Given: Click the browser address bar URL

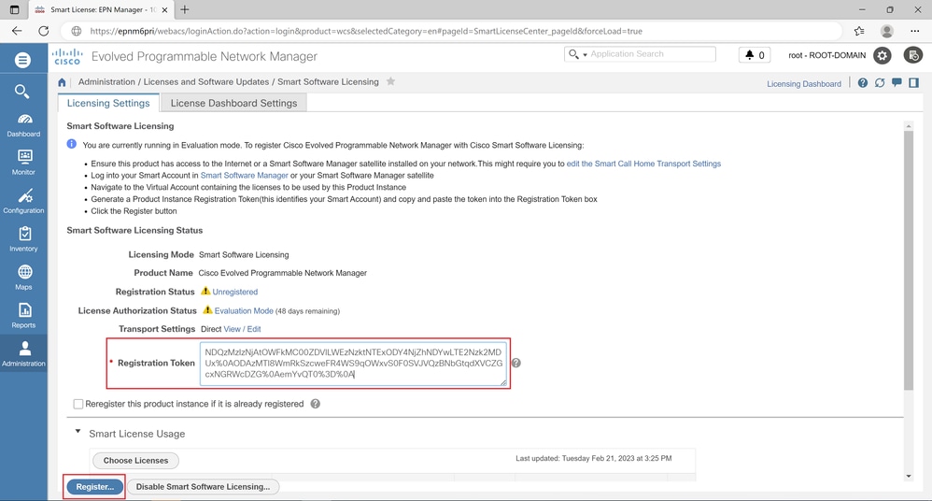Looking at the screenshot, I should click(366, 31).
